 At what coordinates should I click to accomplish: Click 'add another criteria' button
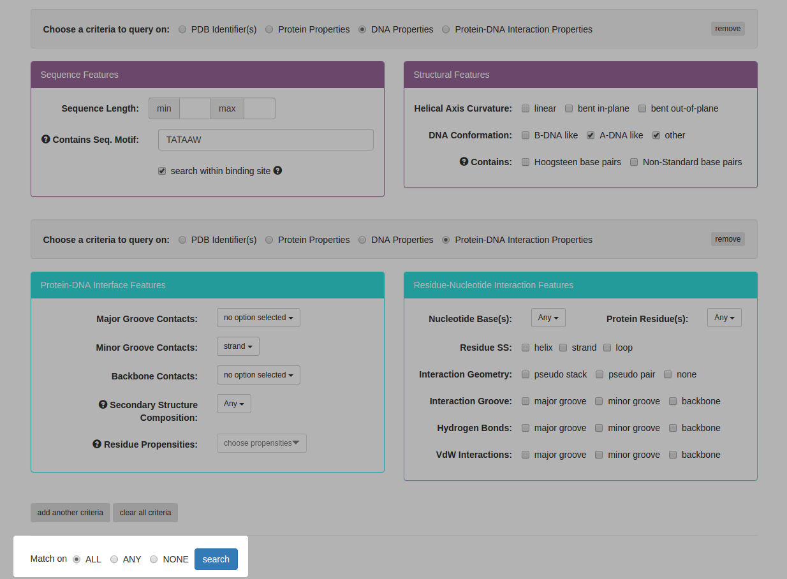point(70,513)
